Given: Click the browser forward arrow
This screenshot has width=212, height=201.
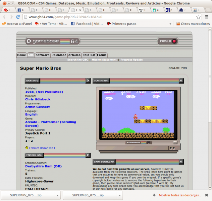Looking at the screenshot, I should (11, 17).
